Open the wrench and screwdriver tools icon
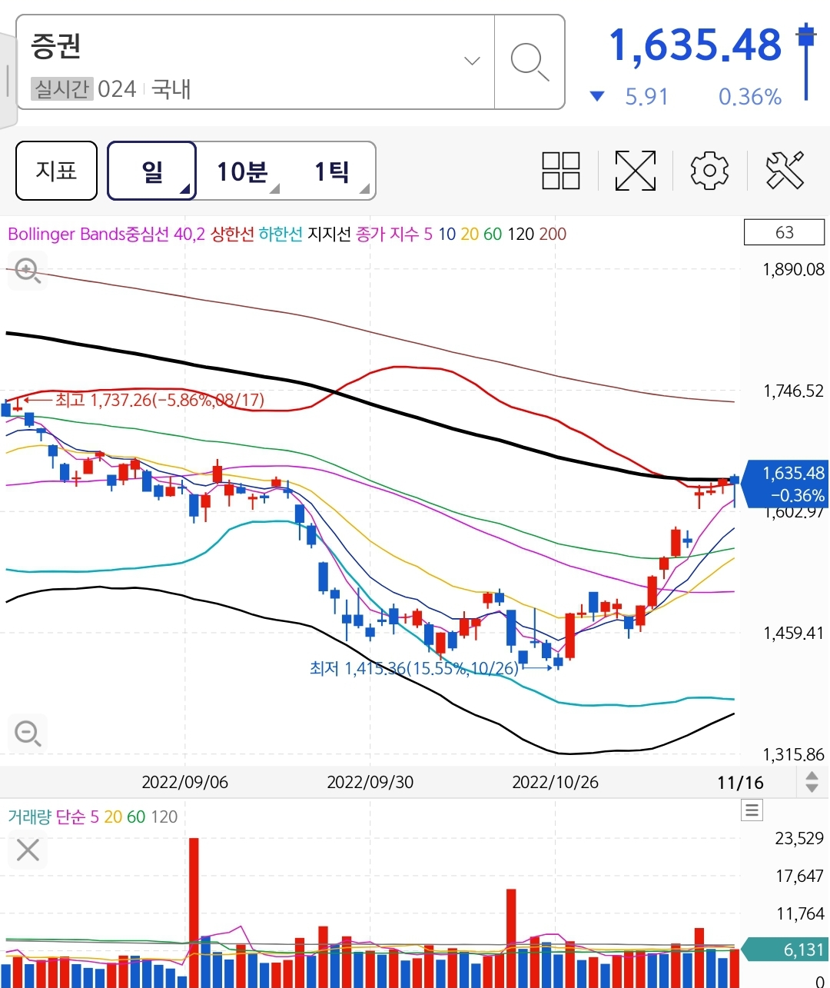The width and height of the screenshot is (830, 988). [x=785, y=171]
